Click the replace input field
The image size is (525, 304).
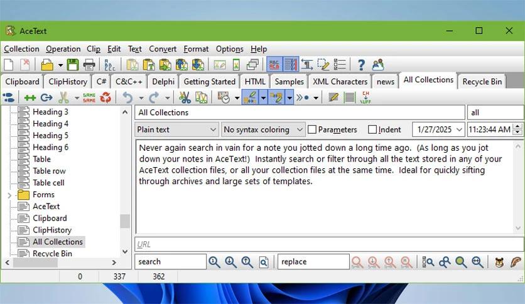click(x=313, y=261)
